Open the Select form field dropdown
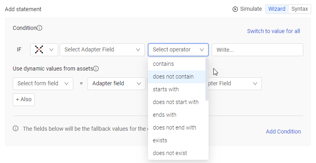The height and width of the screenshot is (163, 316). 43,83
